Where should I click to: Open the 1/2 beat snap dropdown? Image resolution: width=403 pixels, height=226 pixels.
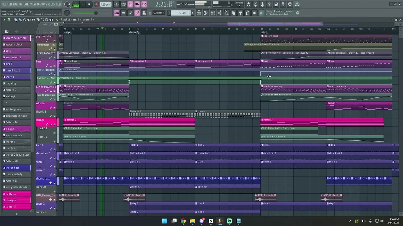(x=159, y=13)
